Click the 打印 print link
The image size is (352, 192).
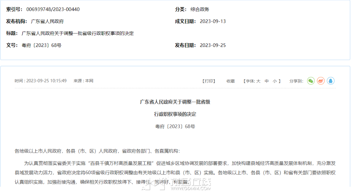click(209, 81)
